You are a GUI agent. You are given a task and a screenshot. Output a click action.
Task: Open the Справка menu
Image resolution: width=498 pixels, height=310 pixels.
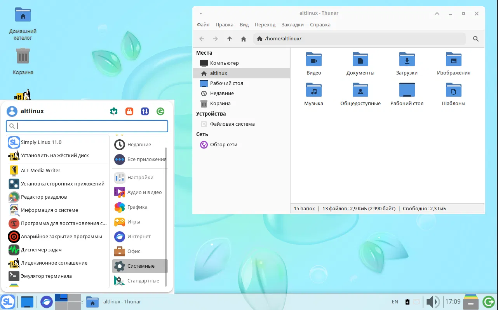[x=320, y=24]
